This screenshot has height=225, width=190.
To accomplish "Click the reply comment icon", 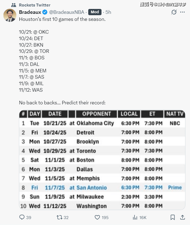I will (22, 217).
